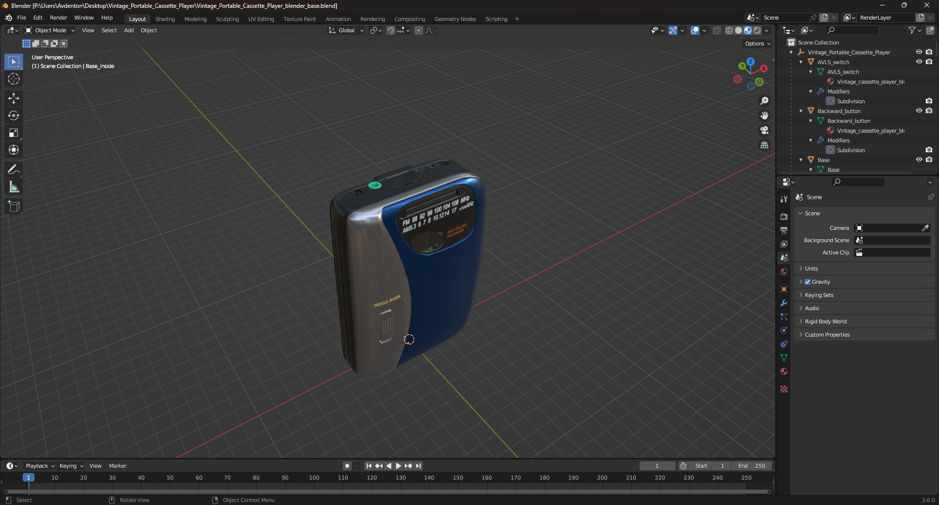Jump to the timeline start frame

click(369, 466)
